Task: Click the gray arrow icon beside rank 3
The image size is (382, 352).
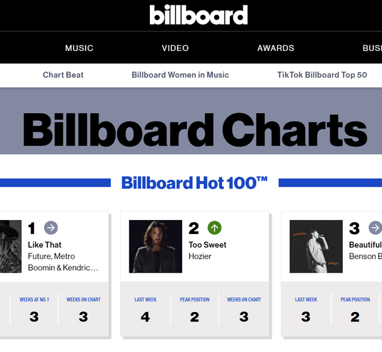Action: (375, 228)
